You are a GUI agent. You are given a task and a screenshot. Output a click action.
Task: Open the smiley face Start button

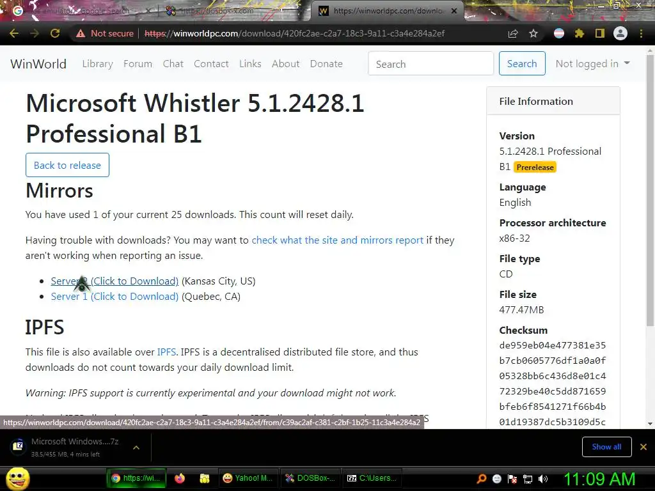17,478
